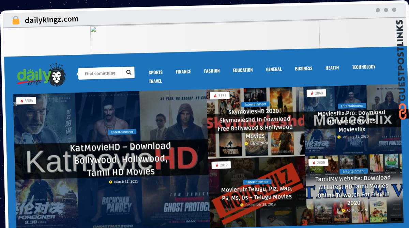Click the flame badge showing 2840
The image size is (409, 228).
317,93
